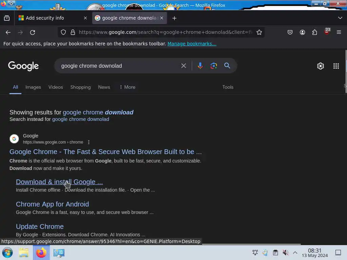Switch to News results
Image resolution: width=347 pixels, height=260 pixels.
(104, 87)
